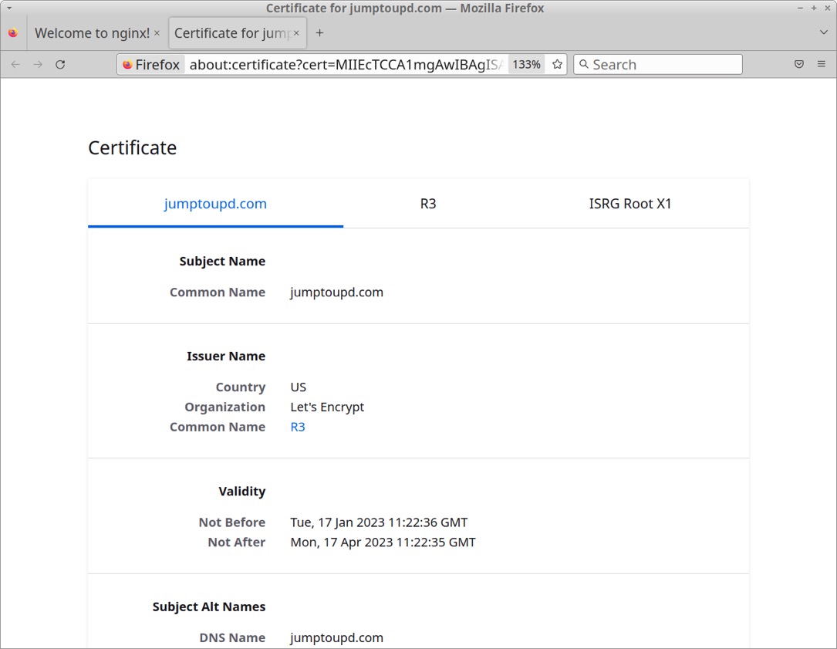Viewport: 837px width, 649px height.
Task: Select the jumptoupd.com certificate tab
Action: [x=216, y=204]
